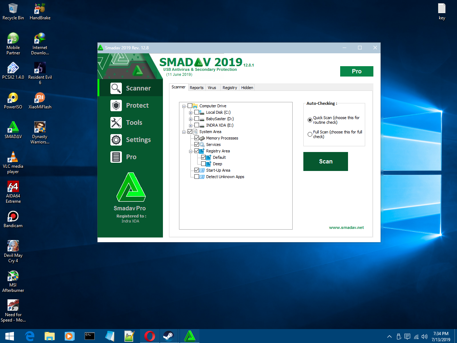457x343 pixels.
Task: Open the Pro list section in sidebar
Action: [x=131, y=157]
